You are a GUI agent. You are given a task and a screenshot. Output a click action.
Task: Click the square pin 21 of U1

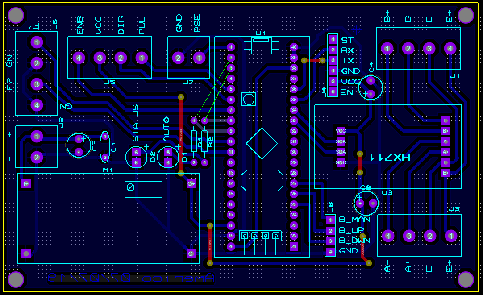(294, 246)
